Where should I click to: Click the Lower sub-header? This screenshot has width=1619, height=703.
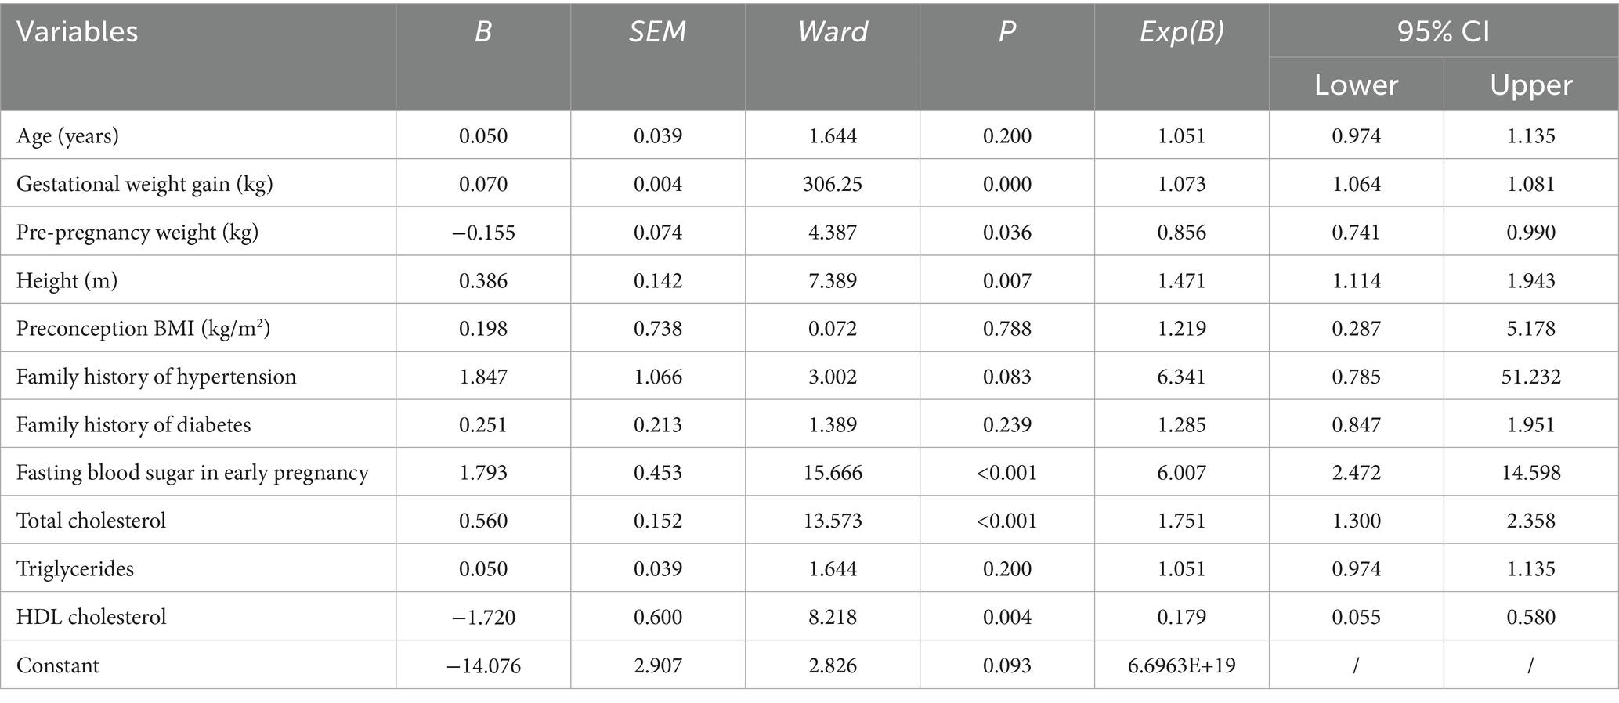click(x=1356, y=85)
